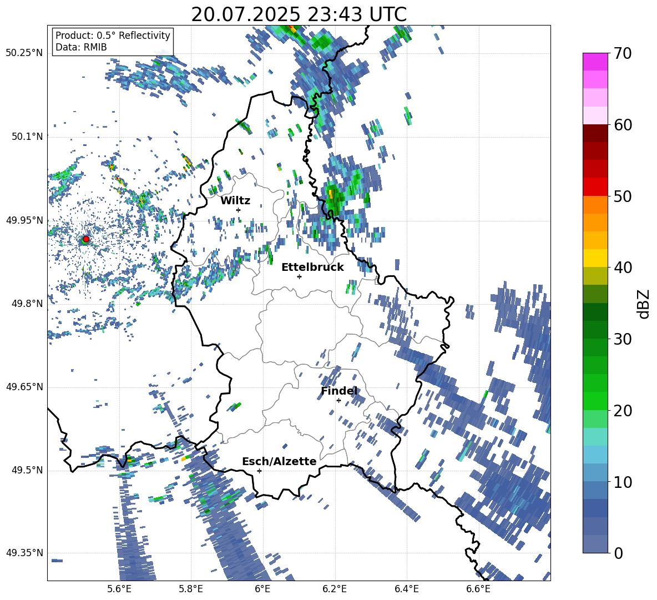Click the colorbar tick label 30
This screenshot has height=600, width=657.
pyautogui.click(x=623, y=339)
